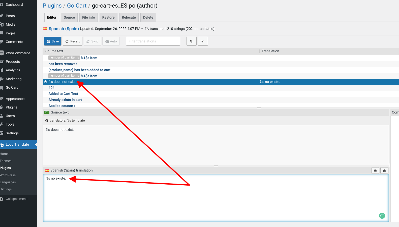Open the Relocate tab
Screen dimensions: 399x227
(x=129, y=17)
